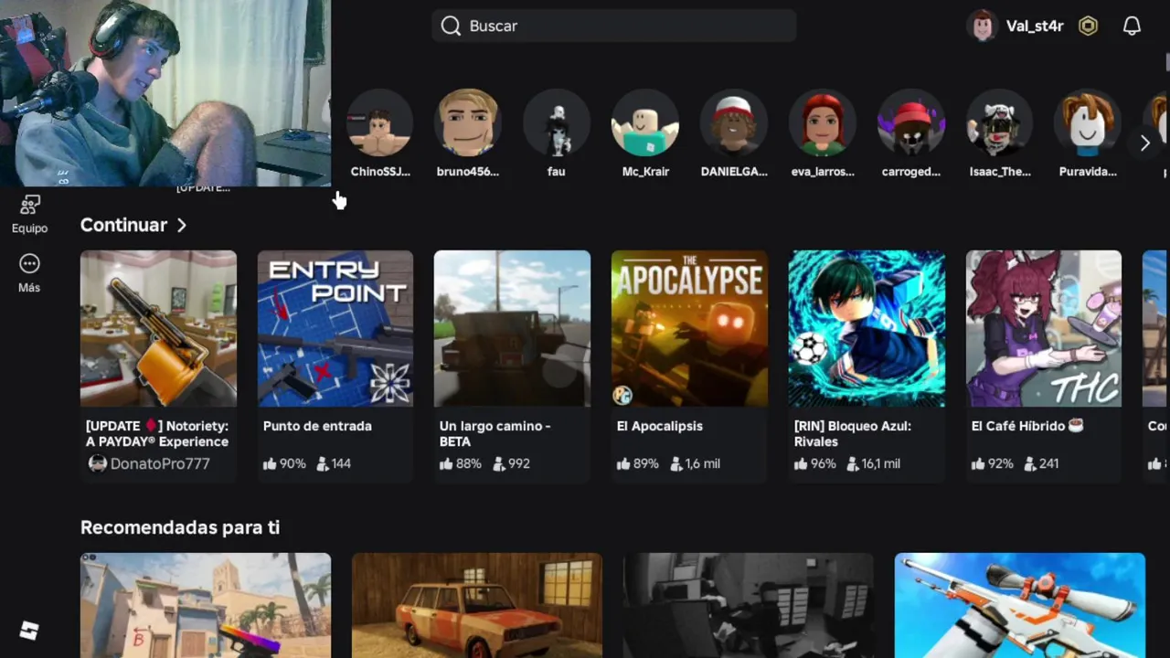Screen dimensions: 1170x658
Task: Click [RIN] Bloqueo Azul: Rivales title
Action: (853, 433)
